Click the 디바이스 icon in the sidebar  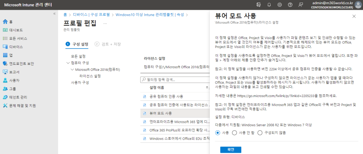click(5, 46)
